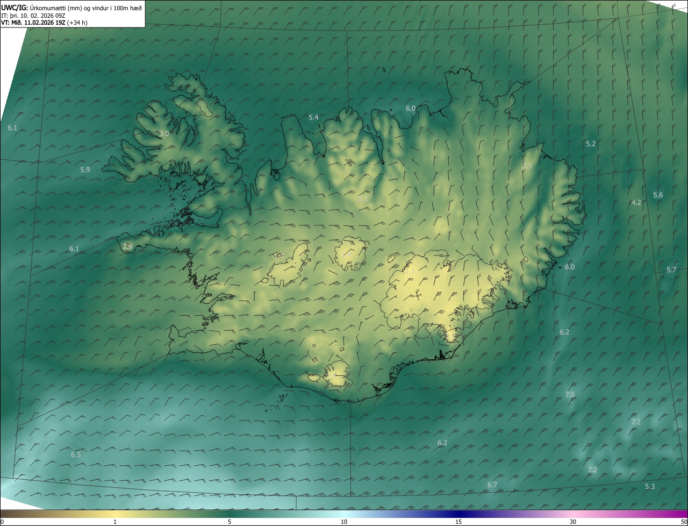The width and height of the screenshot is (688, 526).
Task: Click the 6.5 value on the map
Action: (x=76, y=454)
